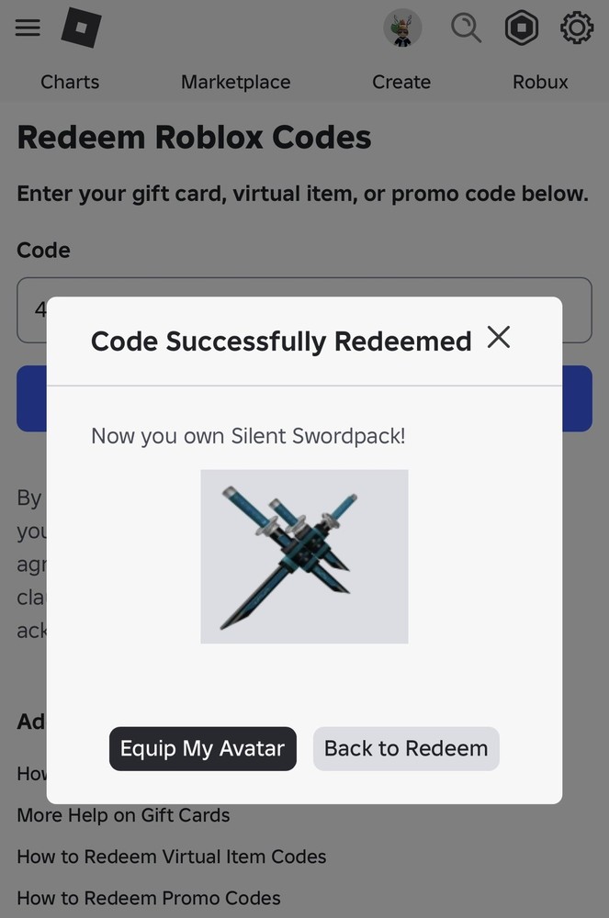Click your avatar profile picture
This screenshot has width=609, height=918.
401,28
